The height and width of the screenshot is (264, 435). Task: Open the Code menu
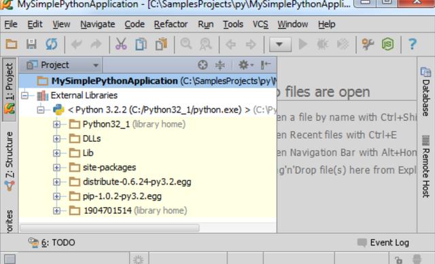135,24
